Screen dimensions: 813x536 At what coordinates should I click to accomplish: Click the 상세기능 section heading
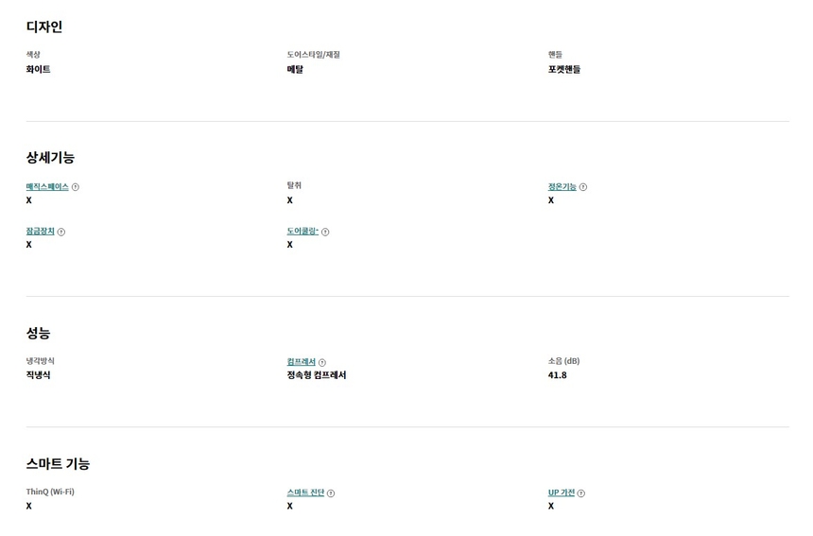pyautogui.click(x=50, y=158)
